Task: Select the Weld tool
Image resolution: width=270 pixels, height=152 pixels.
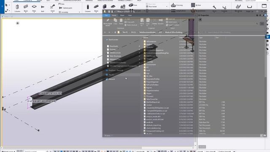Action: pyautogui.click(x=52, y=8)
